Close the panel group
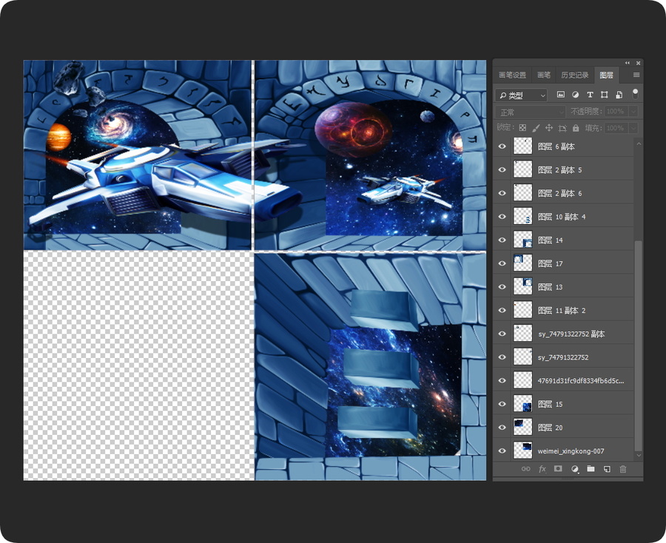The image size is (666, 543). (x=638, y=63)
